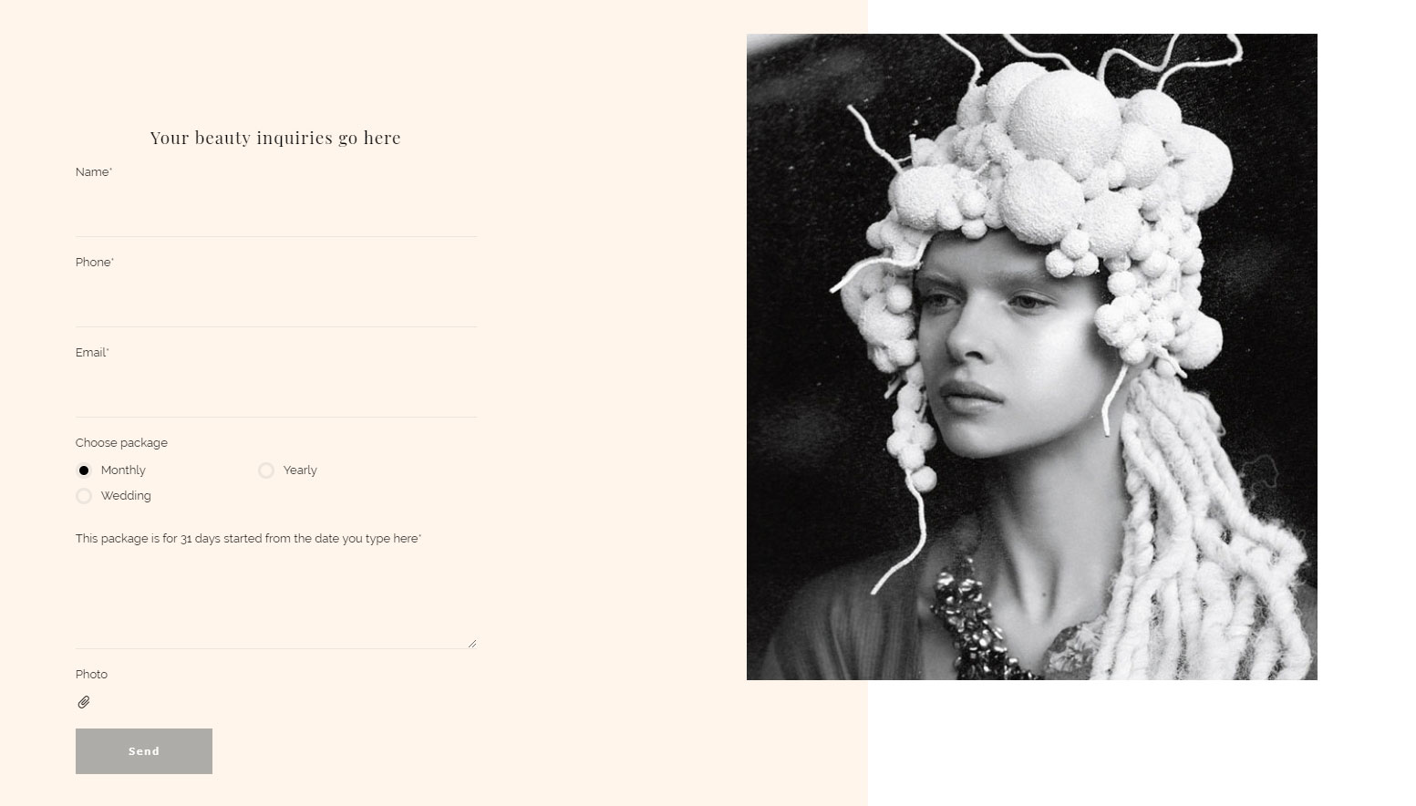The image size is (1416, 806).
Task: Click the Yearly option text label
Action: (300, 470)
